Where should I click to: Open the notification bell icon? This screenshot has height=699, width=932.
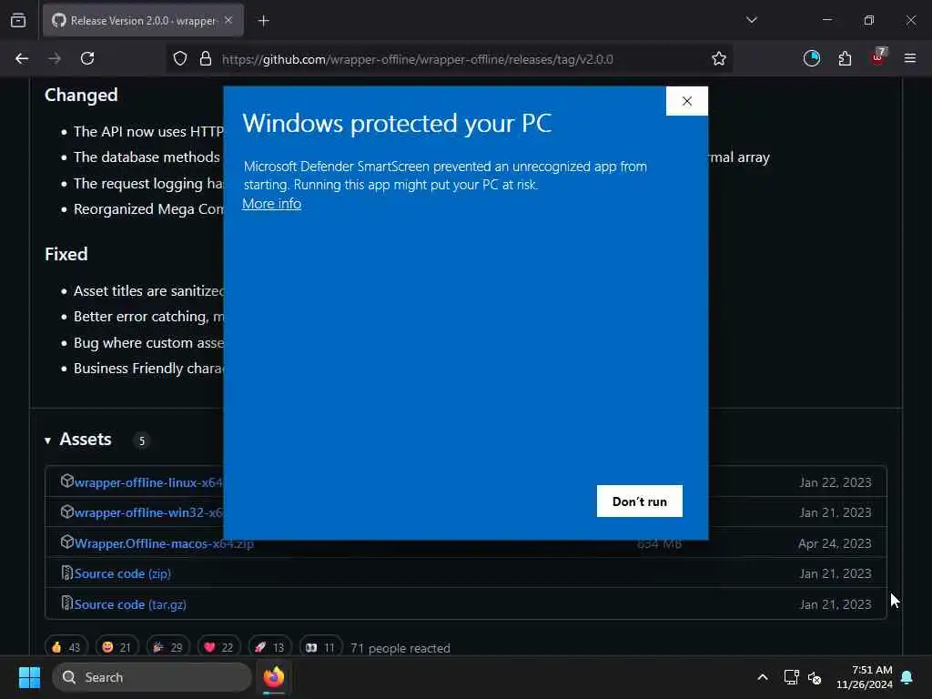point(907,677)
